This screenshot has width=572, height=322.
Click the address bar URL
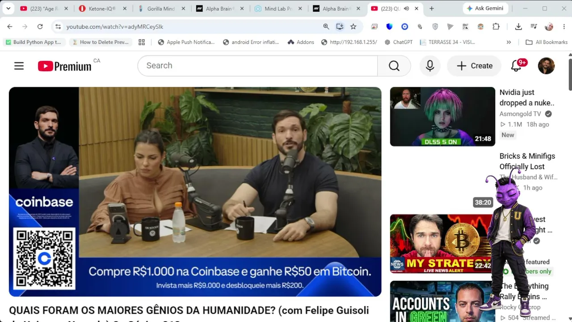click(x=115, y=27)
